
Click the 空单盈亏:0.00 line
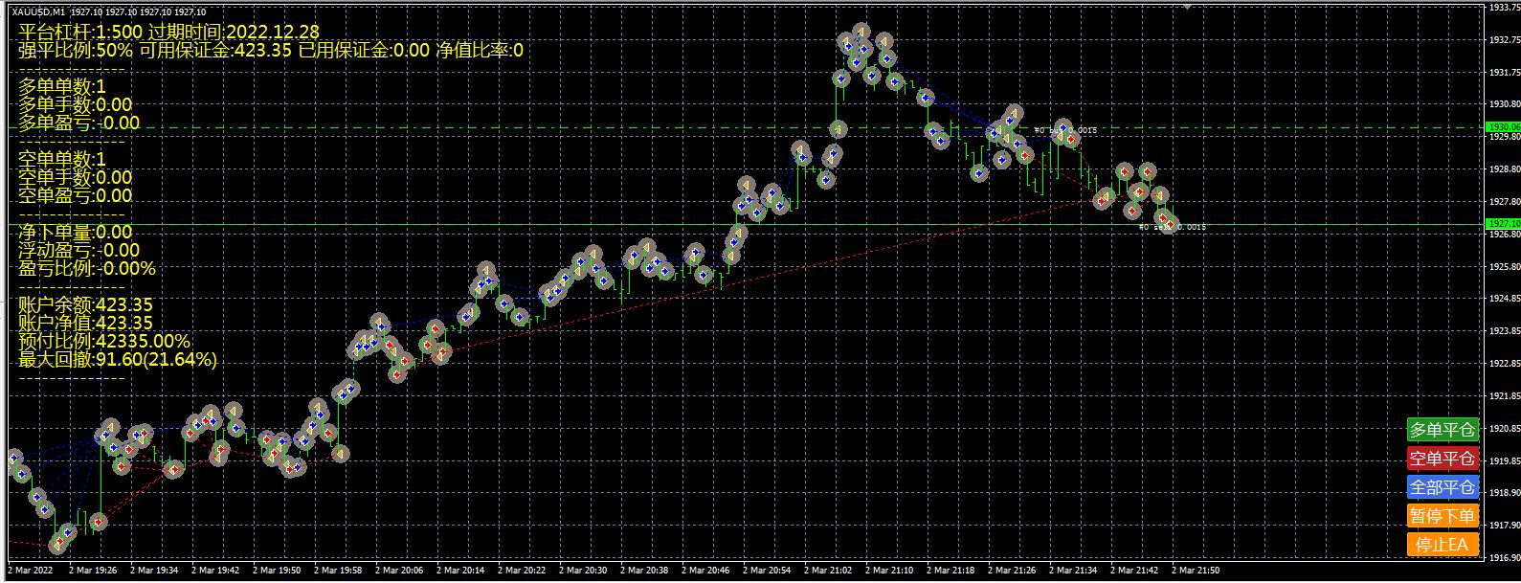[x=76, y=196]
